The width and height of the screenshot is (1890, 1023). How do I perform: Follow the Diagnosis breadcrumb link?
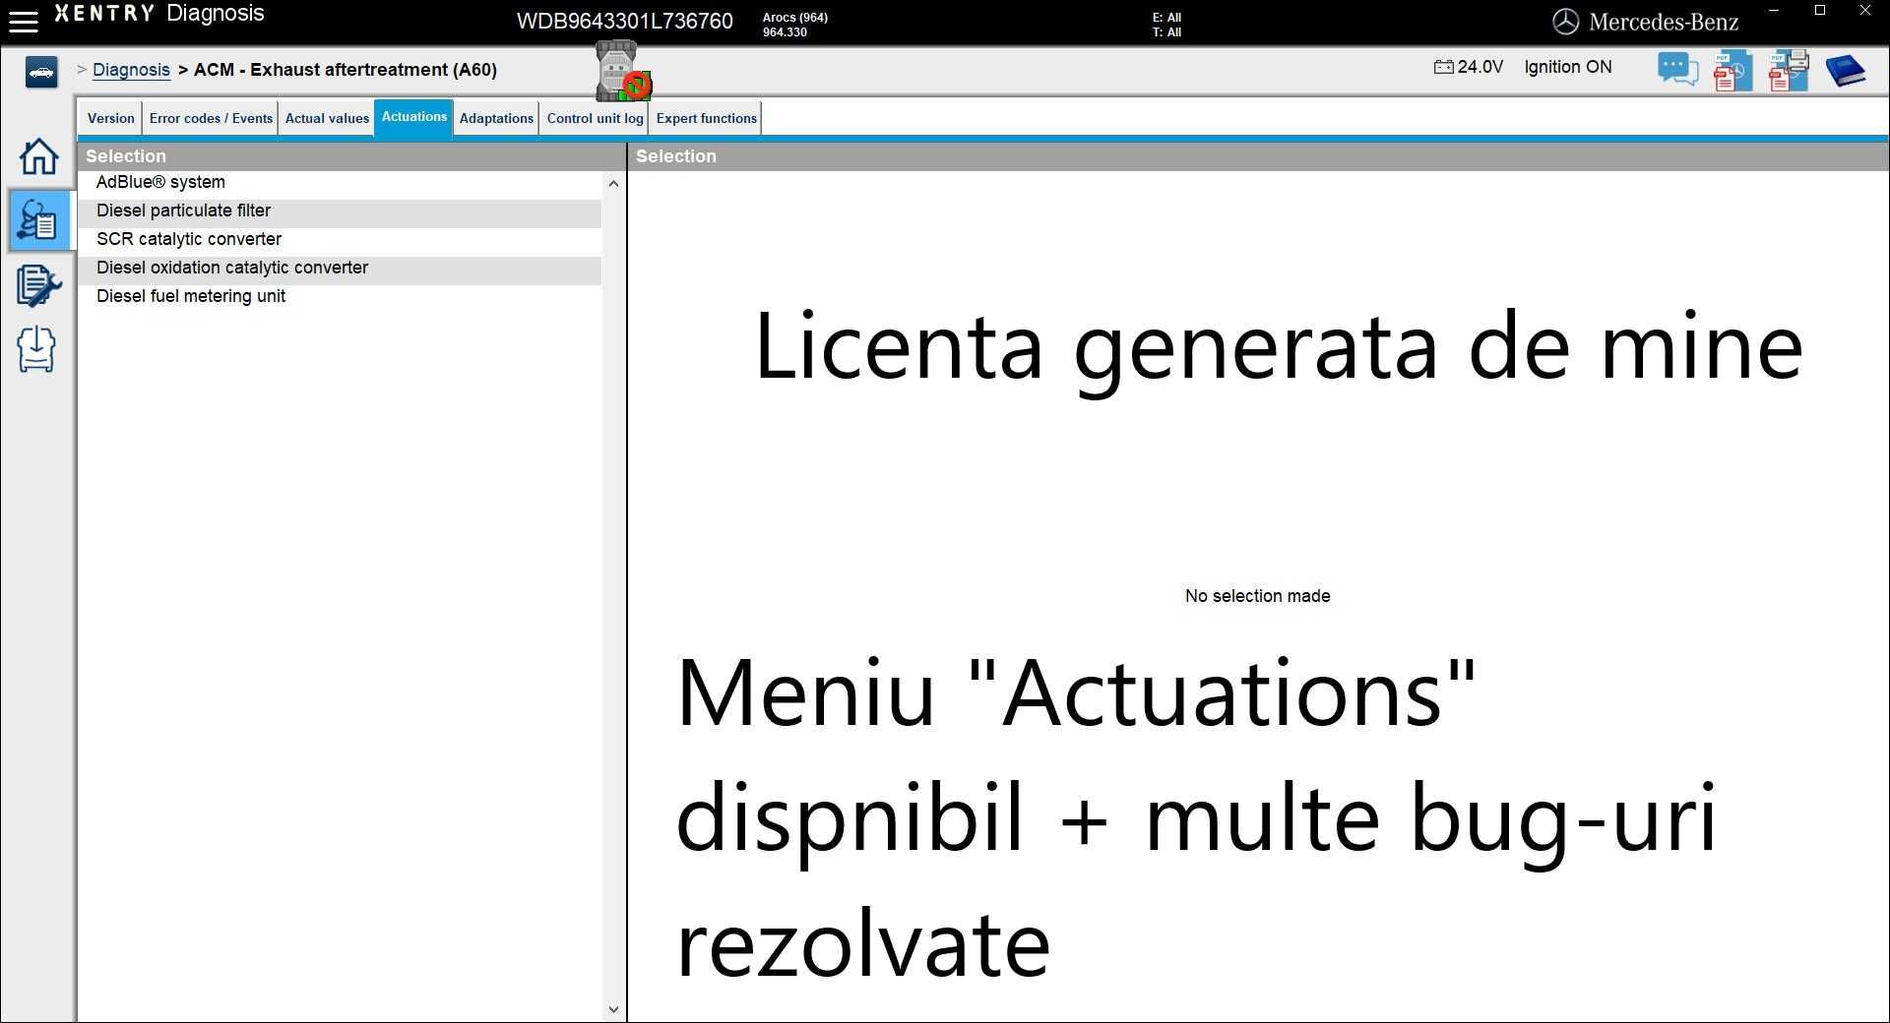[131, 70]
